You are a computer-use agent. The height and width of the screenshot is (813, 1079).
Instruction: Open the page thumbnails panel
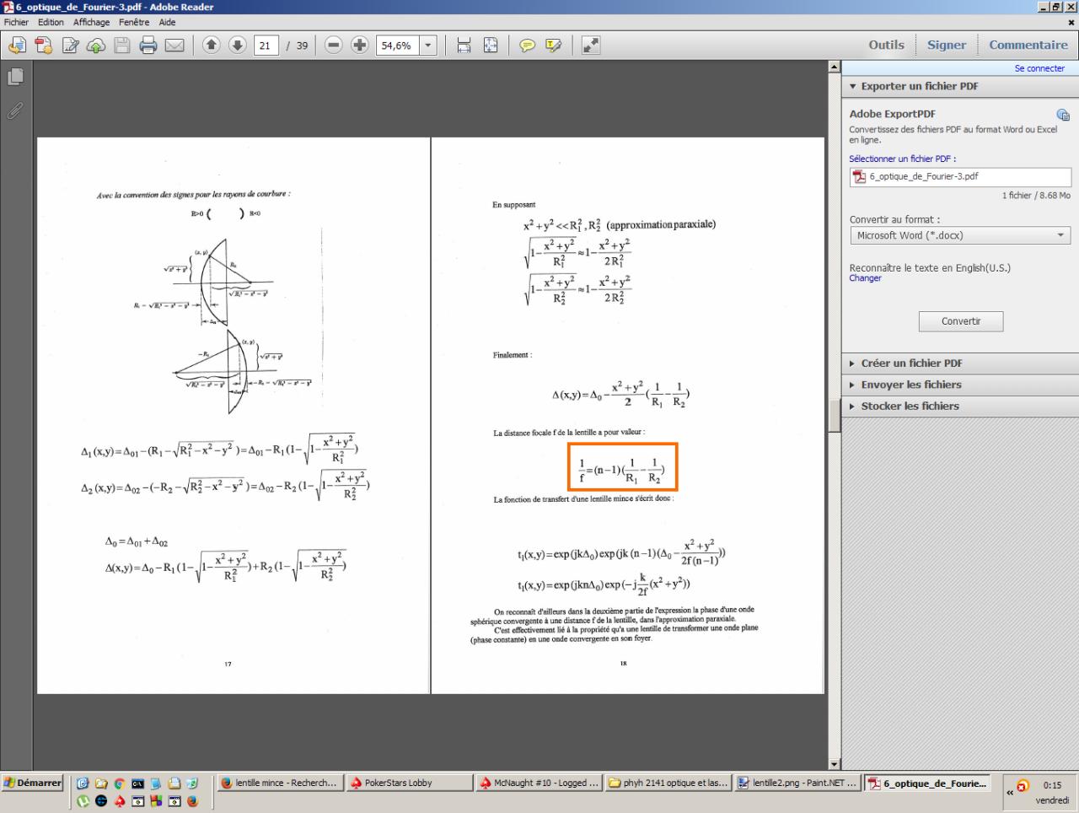pos(15,77)
